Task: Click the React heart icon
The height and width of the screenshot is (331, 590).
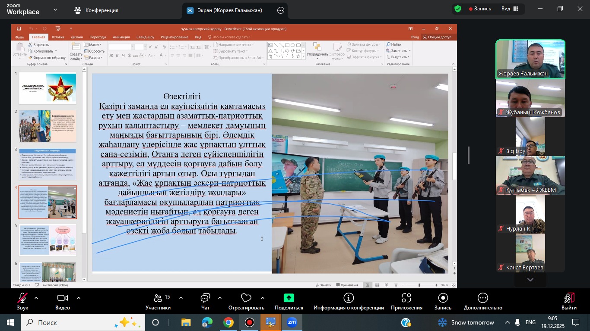Action: tap(246, 298)
